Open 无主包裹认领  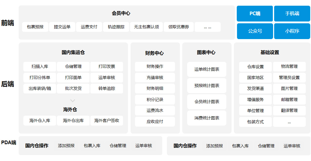tap(146, 27)
